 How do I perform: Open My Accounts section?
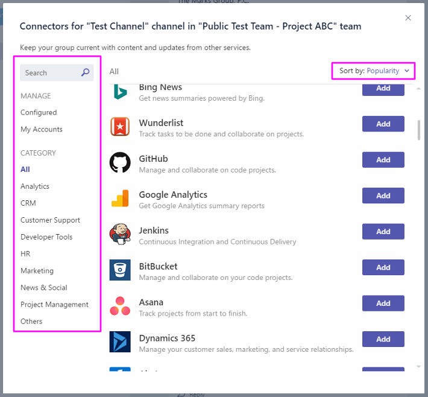coord(42,129)
